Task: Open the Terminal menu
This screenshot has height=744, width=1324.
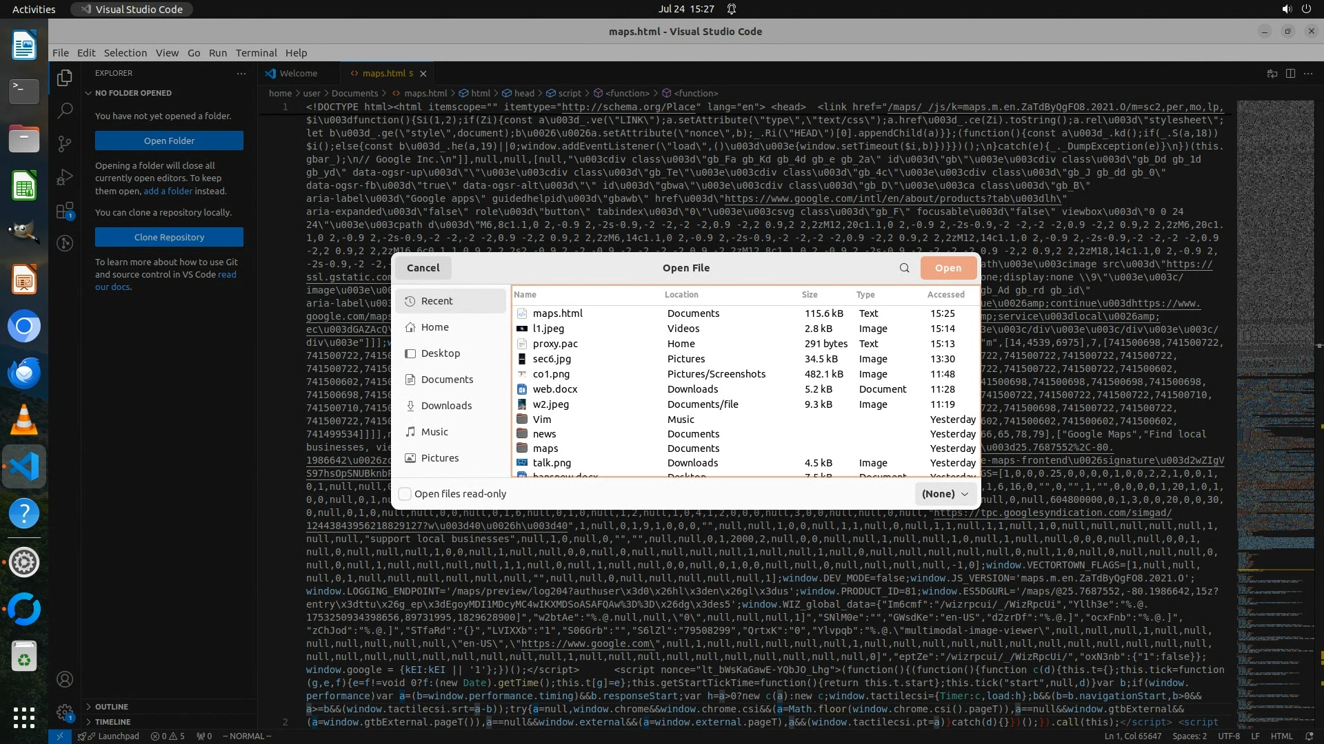Action: pos(256,53)
